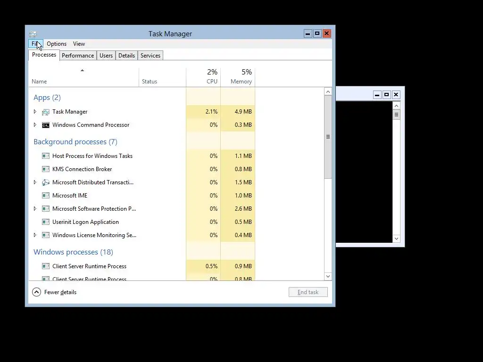Click the 2.1% CPU value

[211, 112]
